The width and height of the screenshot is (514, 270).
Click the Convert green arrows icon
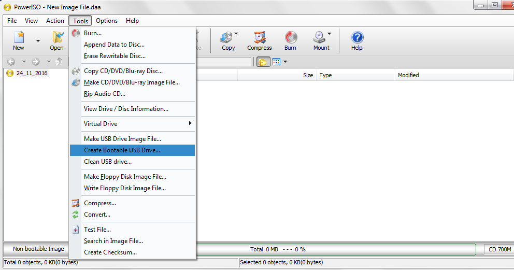point(76,215)
